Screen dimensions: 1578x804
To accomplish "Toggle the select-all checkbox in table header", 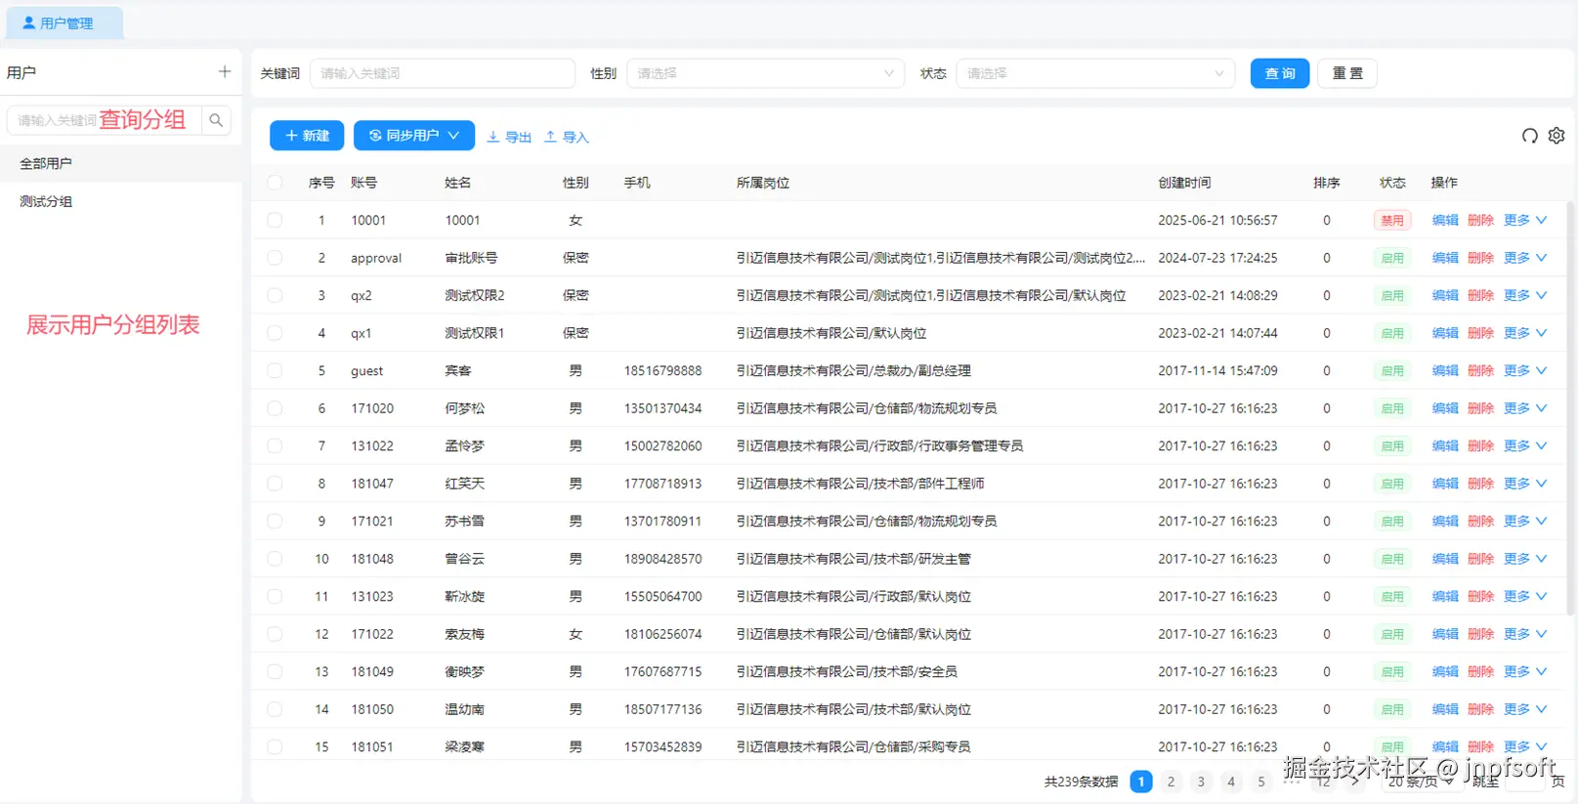I will tap(275, 183).
